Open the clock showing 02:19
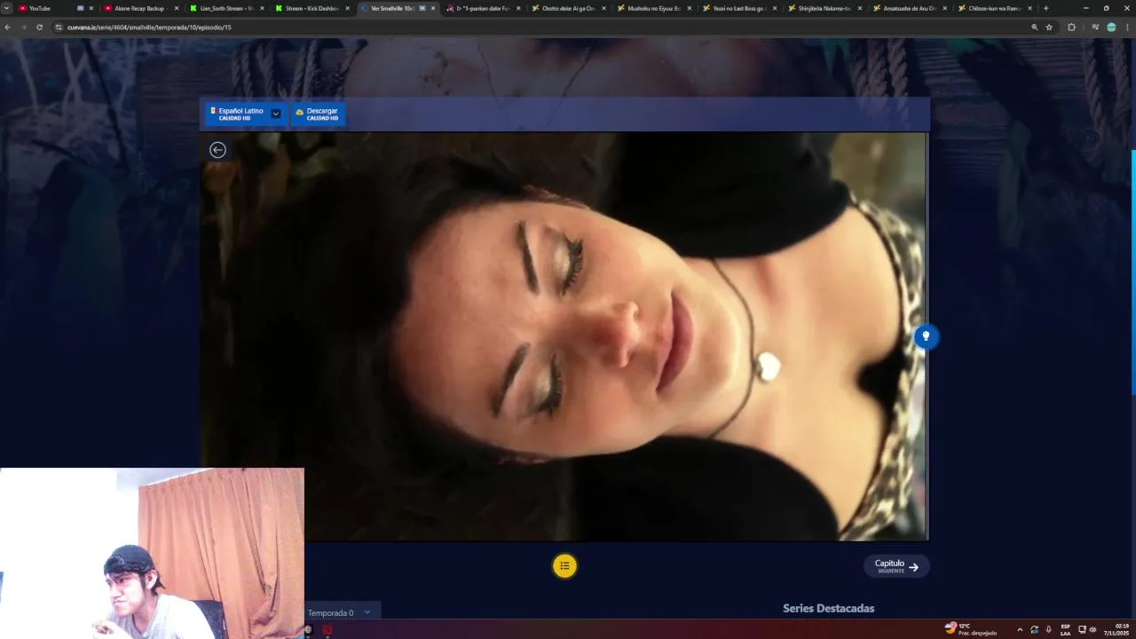Screen dimensions: 1136x639 click(1116, 629)
